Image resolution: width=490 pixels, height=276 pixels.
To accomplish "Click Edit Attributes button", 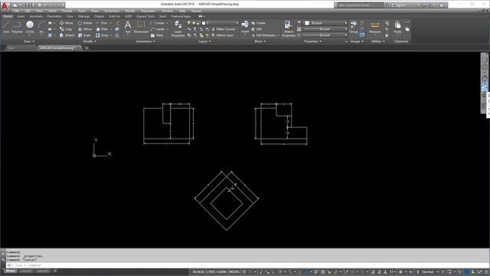I will pyautogui.click(x=264, y=35).
